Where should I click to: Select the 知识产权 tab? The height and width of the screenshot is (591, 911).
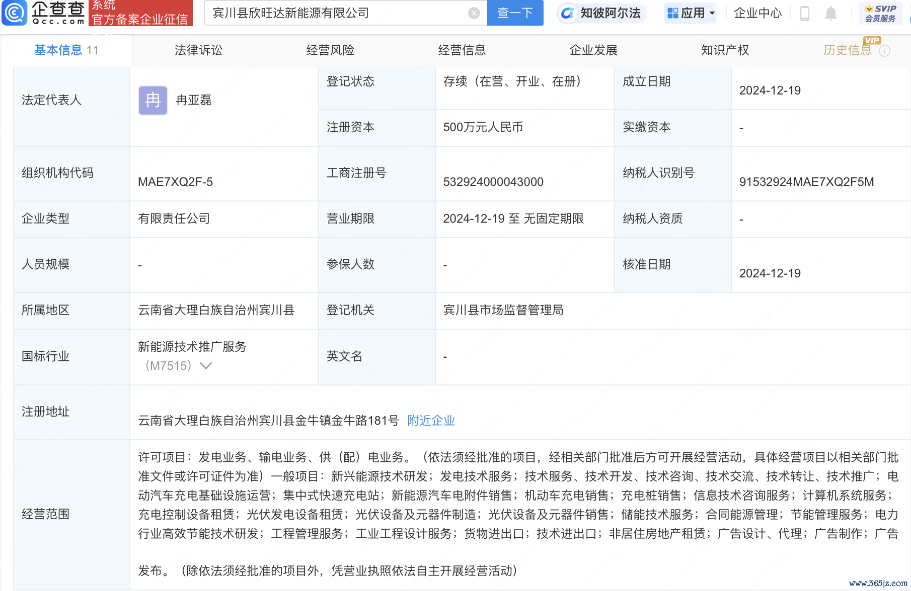(x=725, y=50)
